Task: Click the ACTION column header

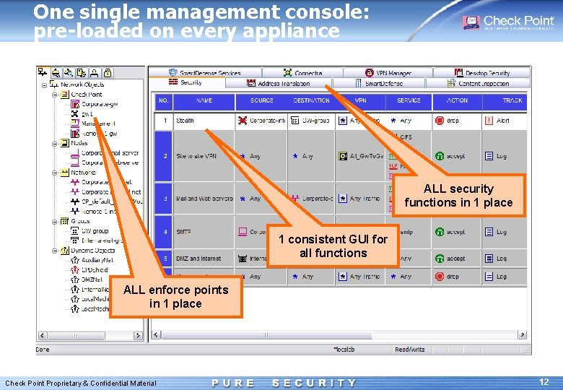Action: tap(457, 101)
